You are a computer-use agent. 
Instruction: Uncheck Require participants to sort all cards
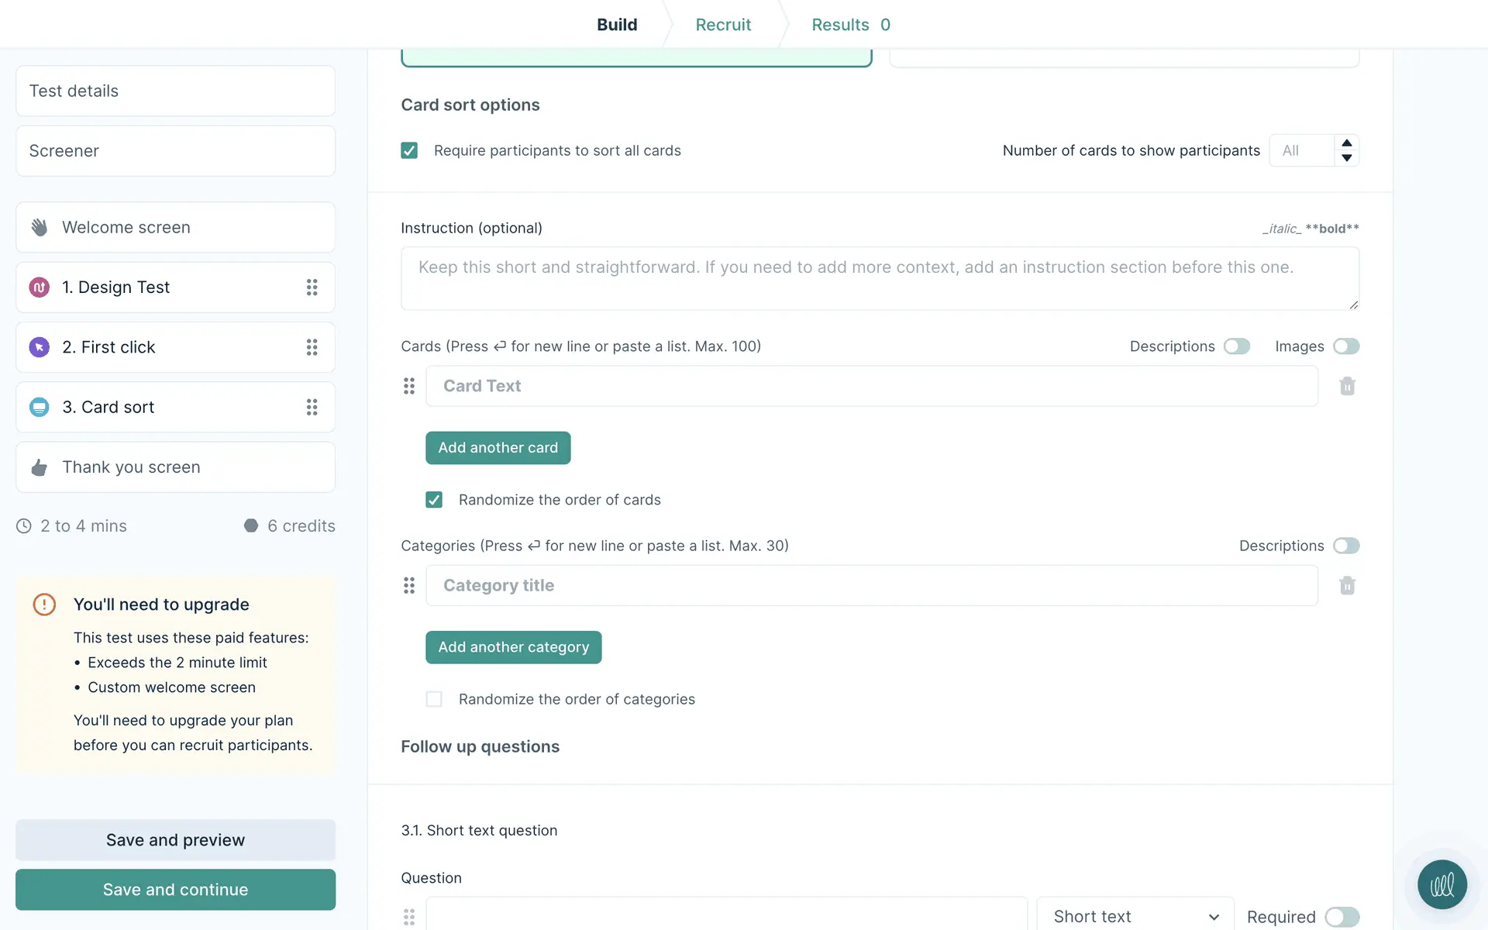tap(409, 150)
